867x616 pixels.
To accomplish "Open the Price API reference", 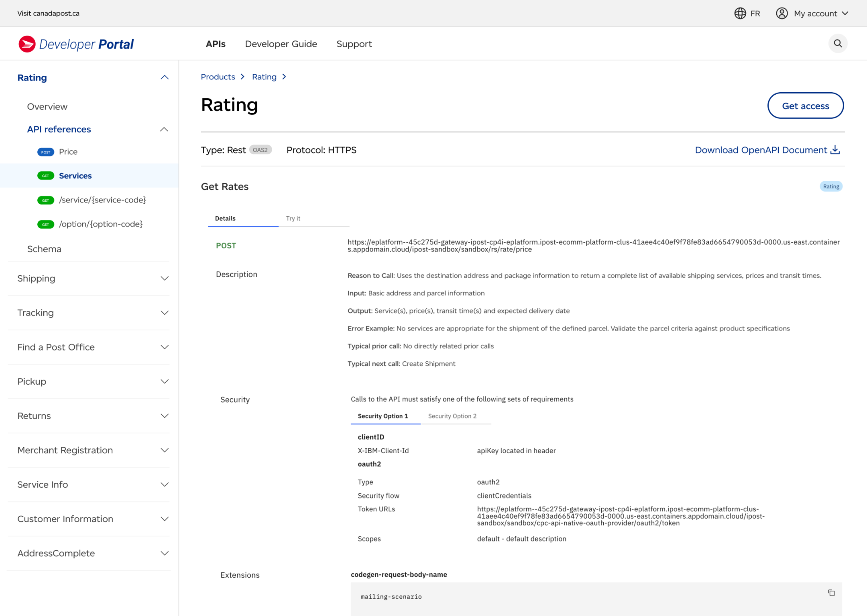I will point(68,152).
